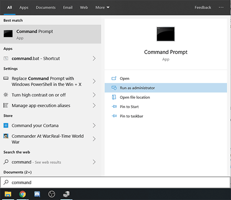
Task: Switch to the Email tab
Action: tap(68, 7)
